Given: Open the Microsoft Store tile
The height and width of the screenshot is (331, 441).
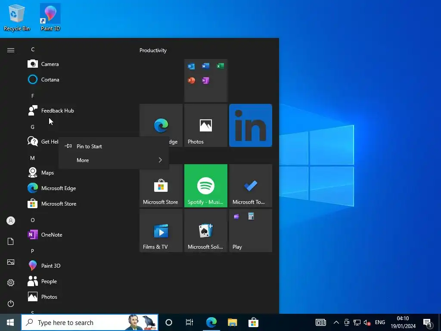Looking at the screenshot, I should pos(161,186).
